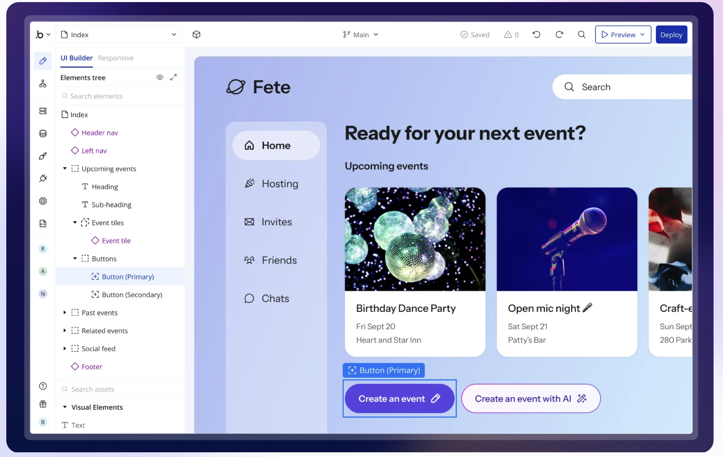Select the Text visual element
The width and height of the screenshot is (723, 457).
pyautogui.click(x=73, y=425)
